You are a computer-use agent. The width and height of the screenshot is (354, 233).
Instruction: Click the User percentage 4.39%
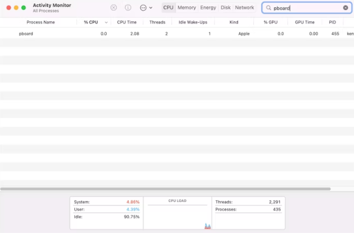pyautogui.click(x=133, y=210)
